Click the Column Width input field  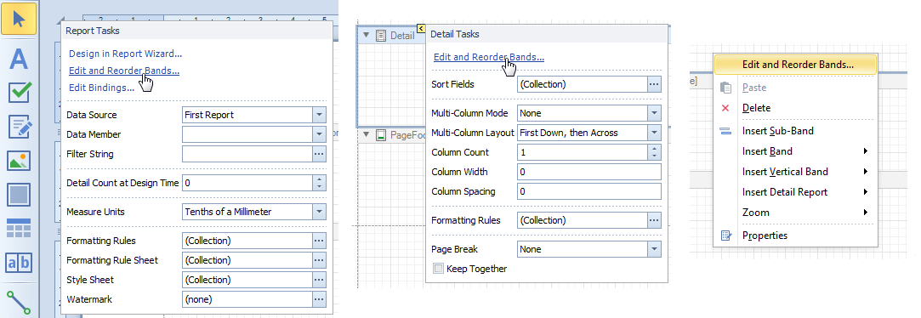(589, 172)
